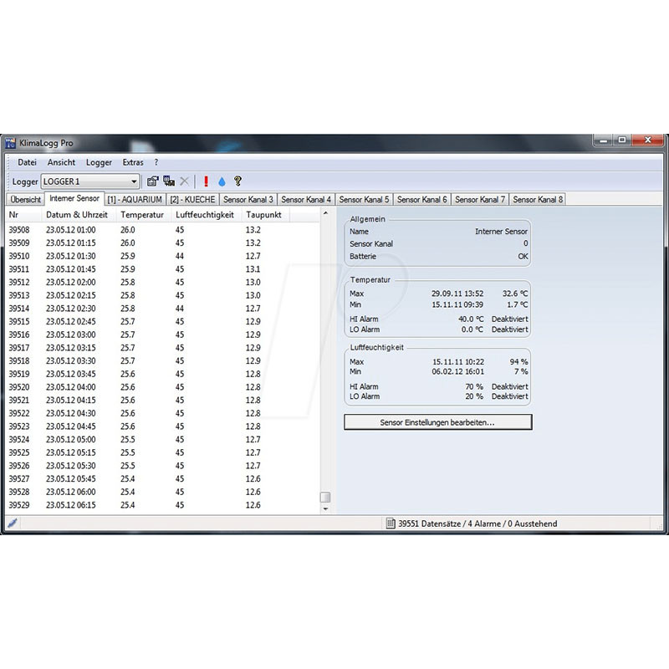Click the logger properties toolbar icon

coord(152,181)
